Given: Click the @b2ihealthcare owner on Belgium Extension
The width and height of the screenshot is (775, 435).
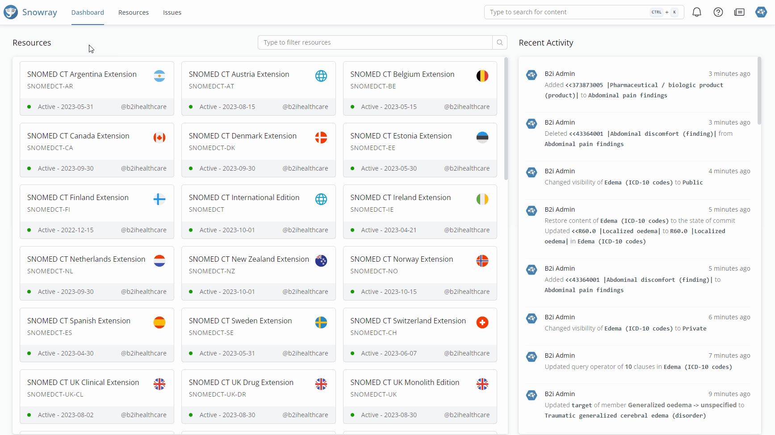Looking at the screenshot, I should [x=466, y=107].
